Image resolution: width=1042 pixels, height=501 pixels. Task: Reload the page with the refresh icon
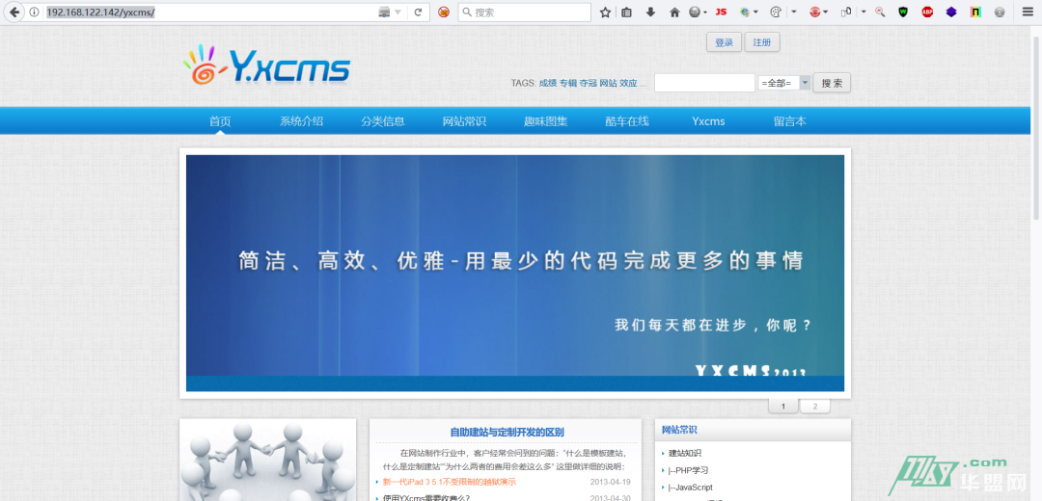click(418, 12)
